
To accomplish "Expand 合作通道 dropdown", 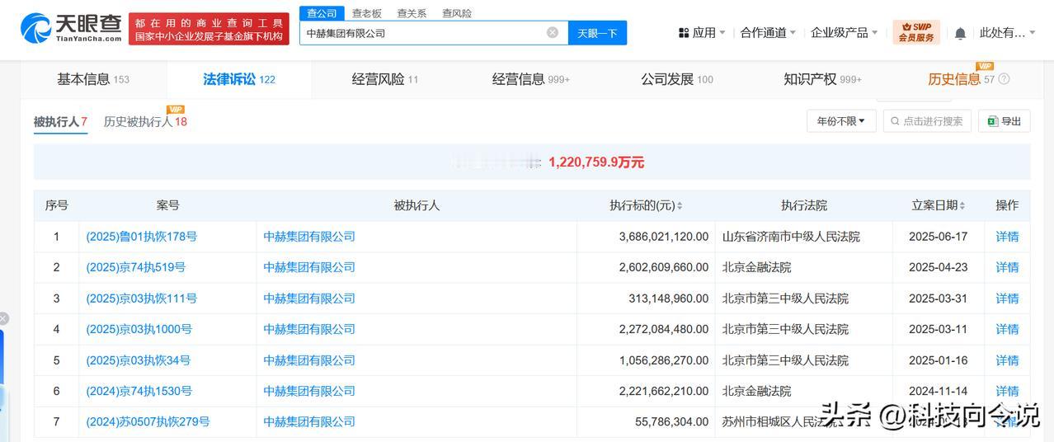I will [x=768, y=33].
